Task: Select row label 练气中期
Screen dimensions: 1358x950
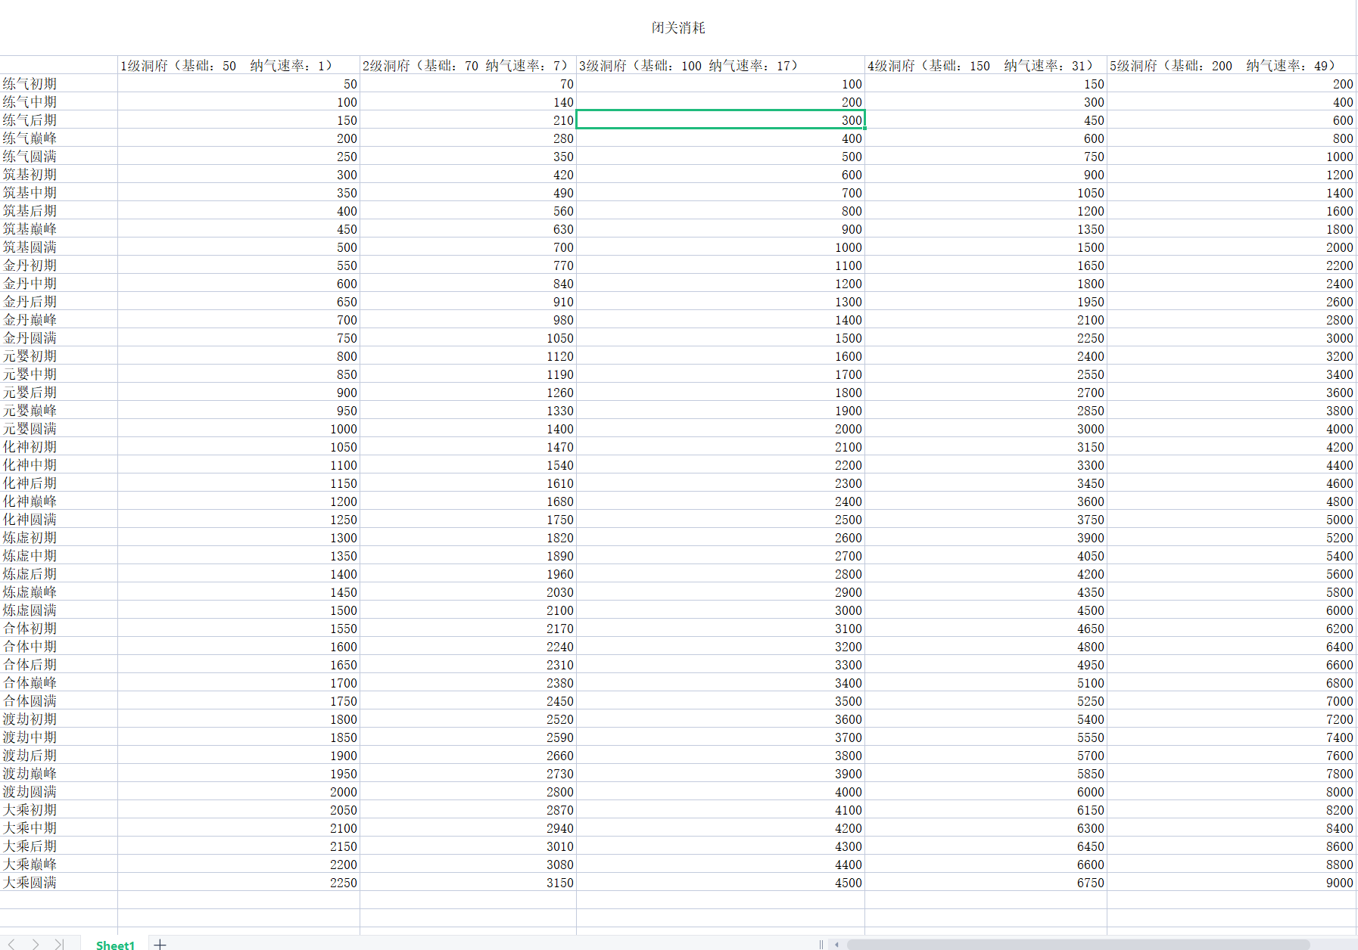Action: 58,101
